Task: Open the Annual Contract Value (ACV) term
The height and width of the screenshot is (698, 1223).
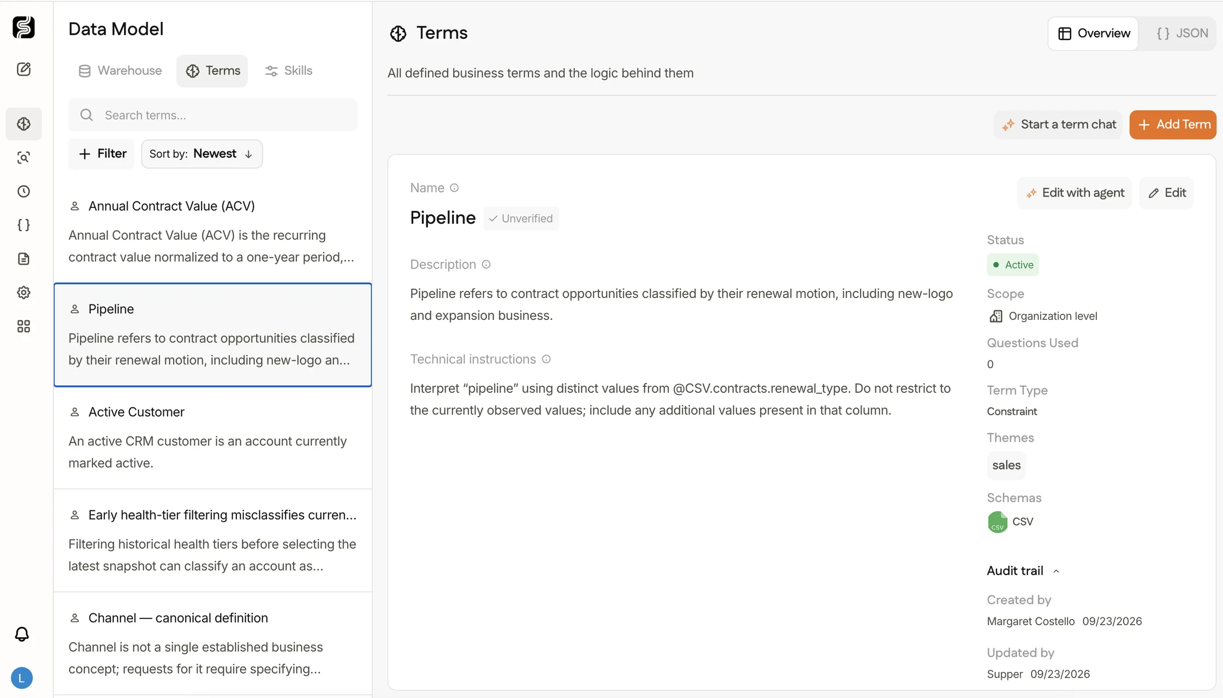Action: click(213, 231)
